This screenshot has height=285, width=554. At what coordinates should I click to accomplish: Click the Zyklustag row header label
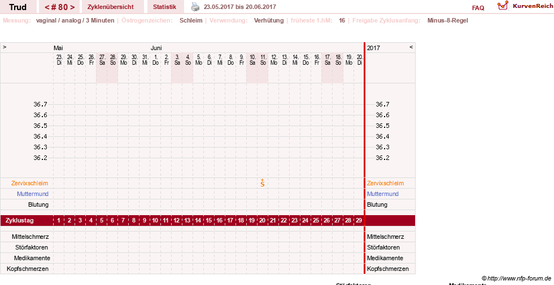point(19,221)
